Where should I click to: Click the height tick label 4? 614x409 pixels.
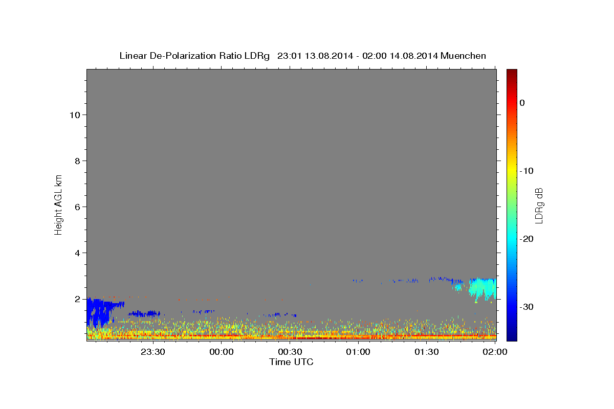(x=76, y=253)
